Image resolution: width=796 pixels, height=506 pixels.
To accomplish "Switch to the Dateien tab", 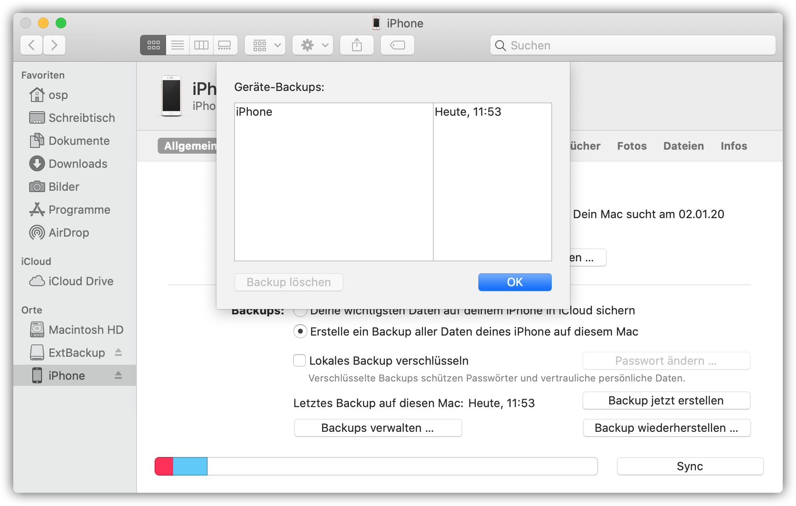I will tap(683, 146).
